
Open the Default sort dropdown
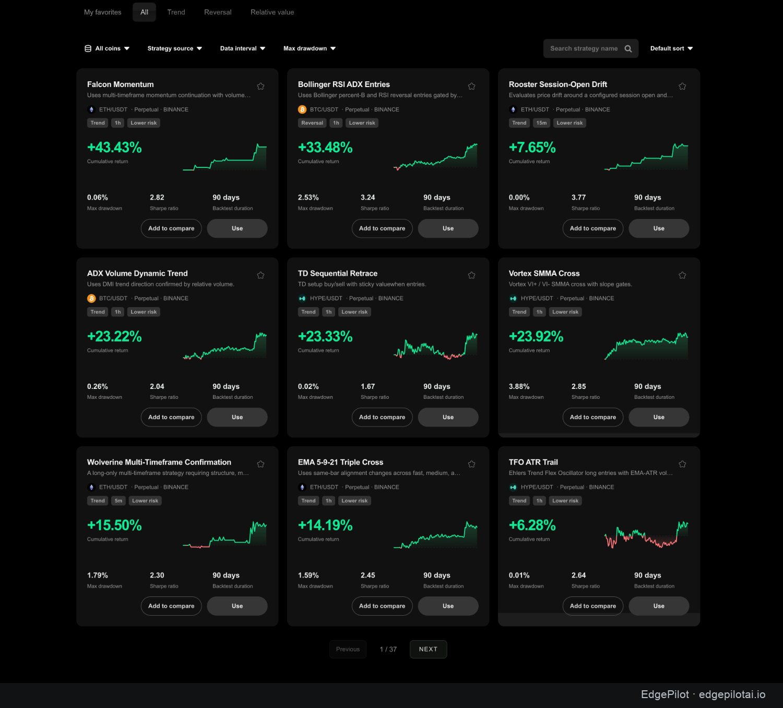tap(671, 48)
